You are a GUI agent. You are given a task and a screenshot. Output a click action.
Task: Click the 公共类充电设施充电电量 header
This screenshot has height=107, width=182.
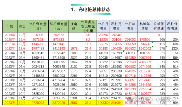[x=88, y=26]
